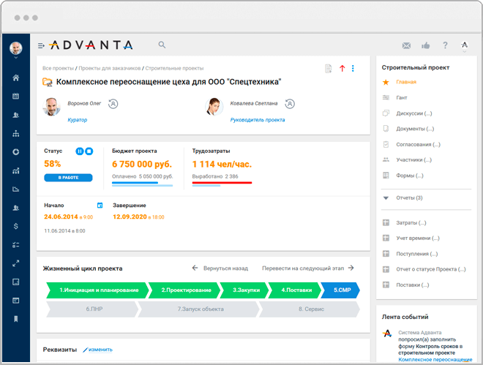Select stage 7.Запуск объекта
Viewport: 483px width, 365px height.
tap(199, 309)
